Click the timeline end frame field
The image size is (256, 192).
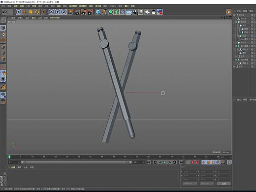[139, 162]
